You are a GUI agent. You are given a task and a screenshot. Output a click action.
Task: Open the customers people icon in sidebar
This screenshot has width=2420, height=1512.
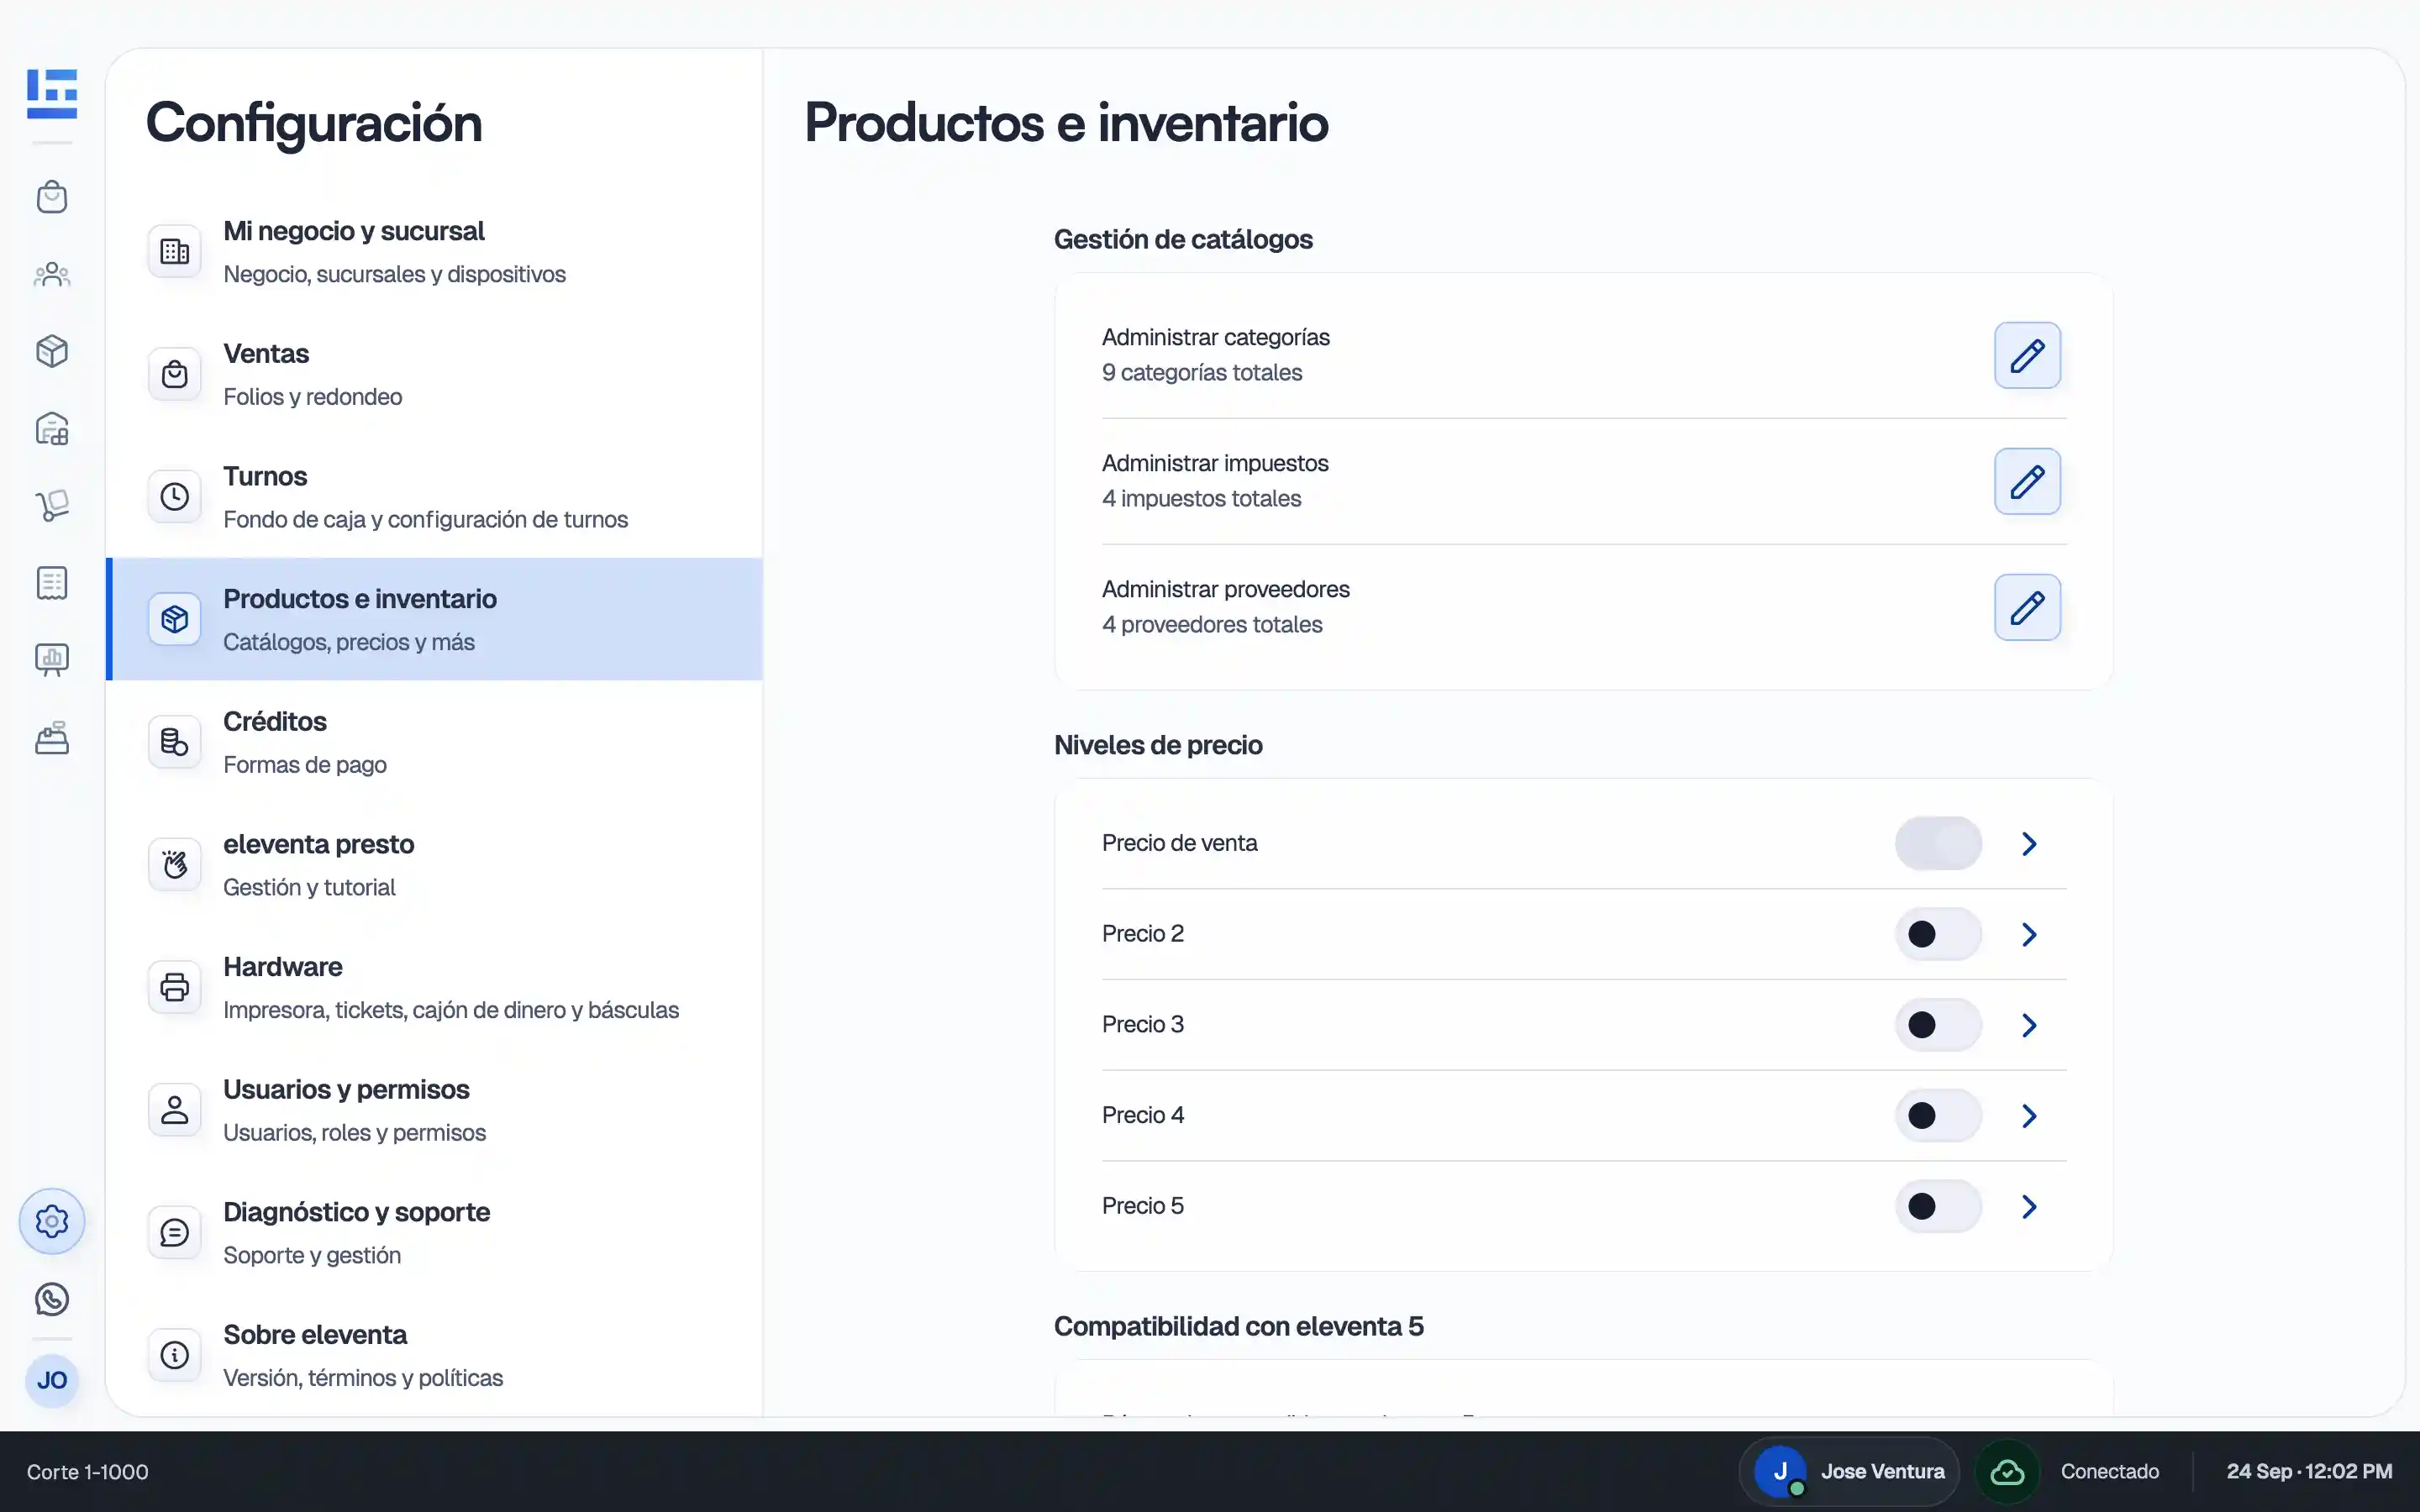pyautogui.click(x=52, y=274)
